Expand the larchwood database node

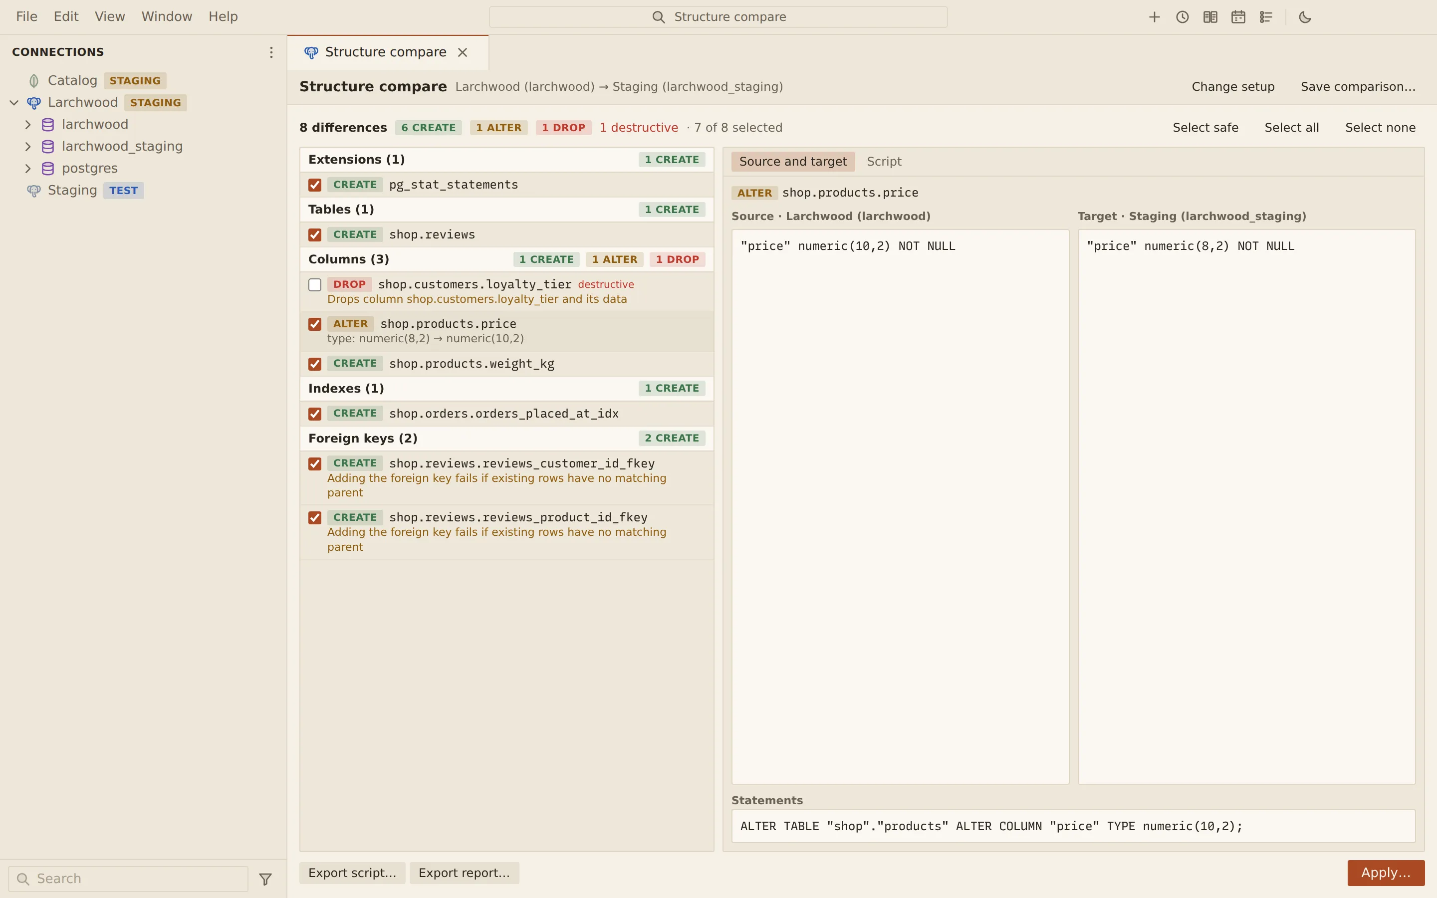27,125
